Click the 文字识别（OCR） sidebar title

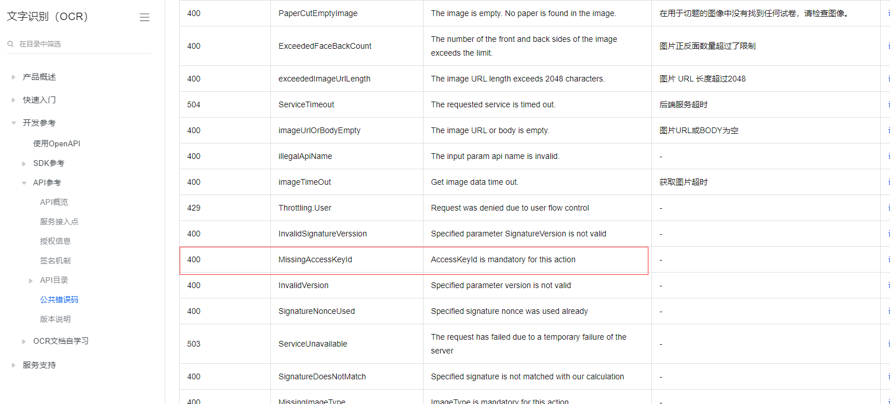(48, 17)
